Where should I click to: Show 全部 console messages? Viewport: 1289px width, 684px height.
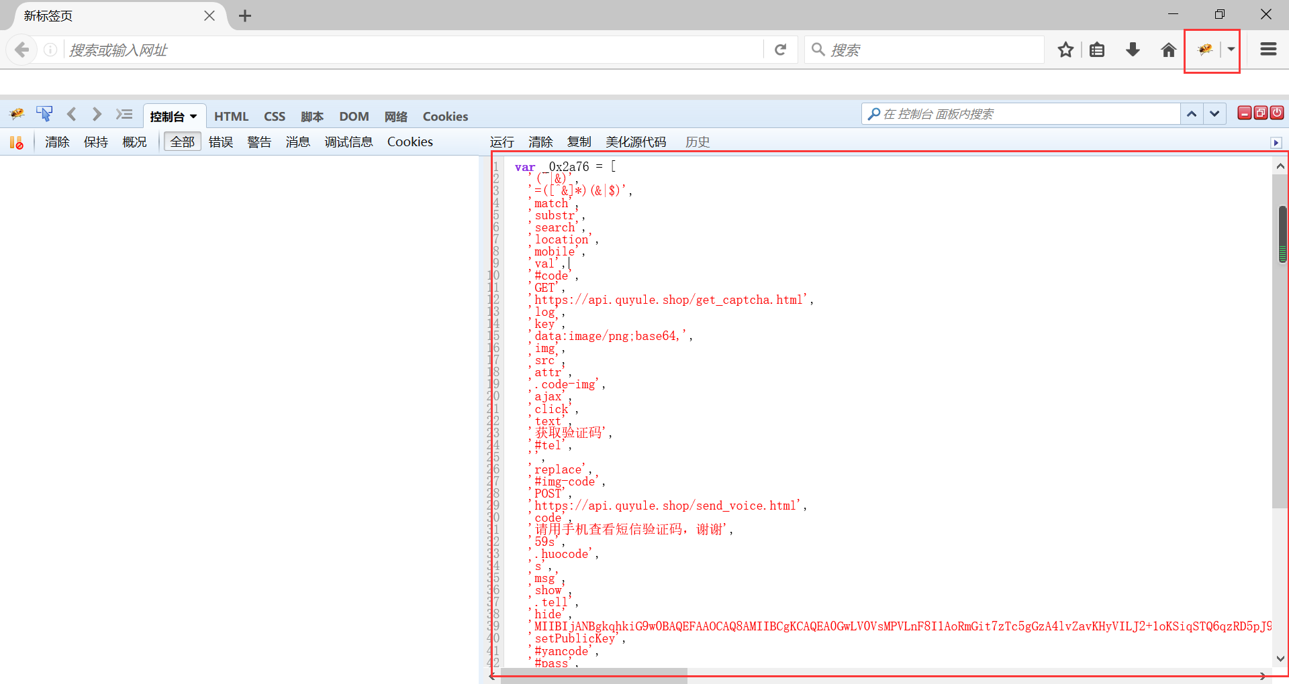click(x=183, y=142)
